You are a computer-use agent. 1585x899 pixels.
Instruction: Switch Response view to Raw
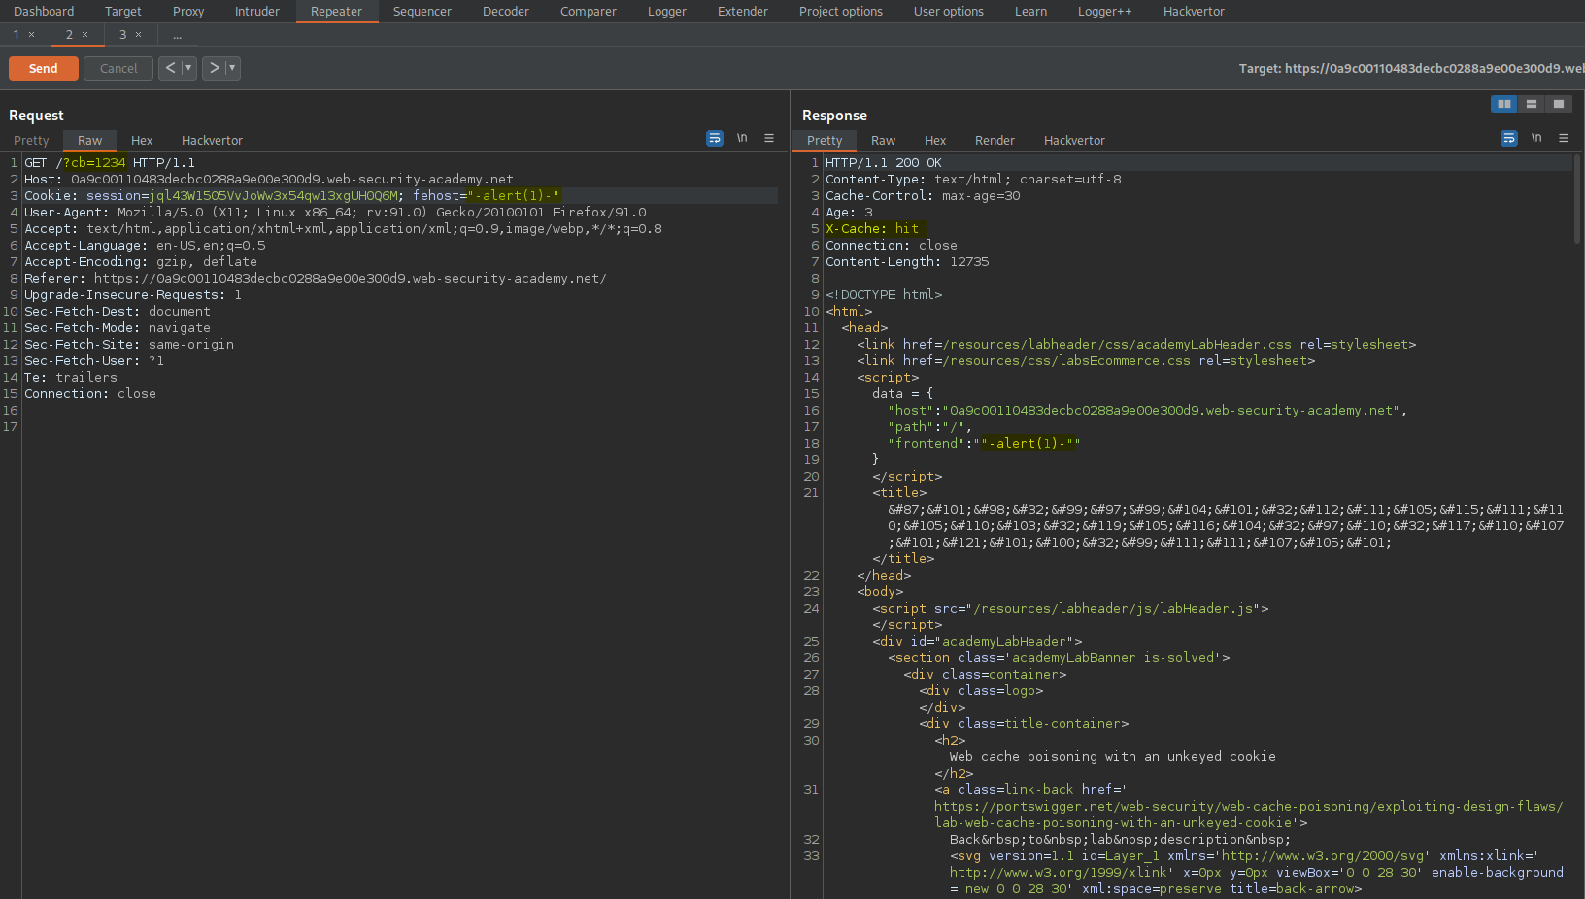(883, 141)
